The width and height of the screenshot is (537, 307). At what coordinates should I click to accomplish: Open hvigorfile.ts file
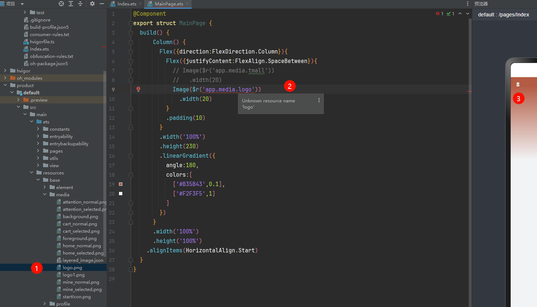coord(42,42)
